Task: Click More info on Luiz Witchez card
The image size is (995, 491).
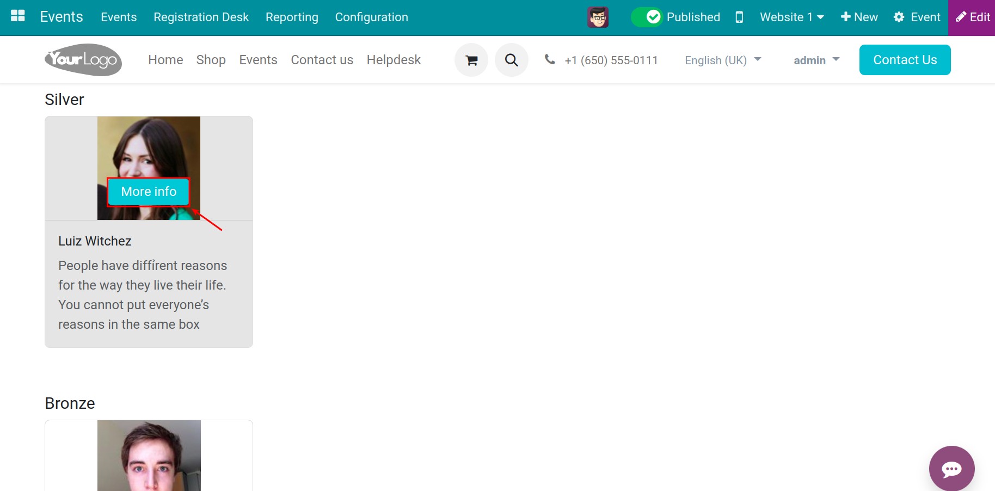Action: pyautogui.click(x=149, y=192)
